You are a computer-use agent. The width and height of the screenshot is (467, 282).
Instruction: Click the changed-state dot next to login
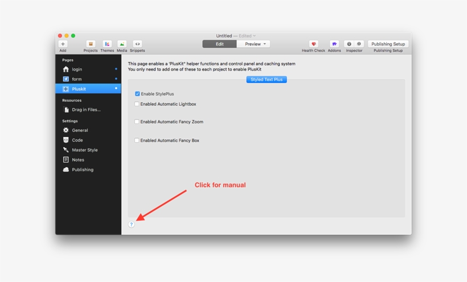pyautogui.click(x=116, y=69)
